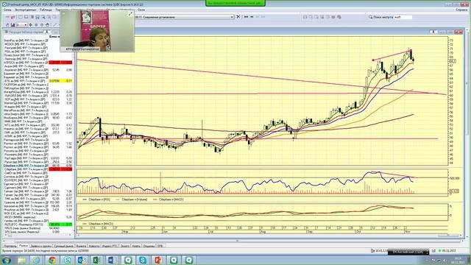471x265 pixels.
Task: Click the Сбербанк п [RSI] legend label
Action: click(99, 199)
